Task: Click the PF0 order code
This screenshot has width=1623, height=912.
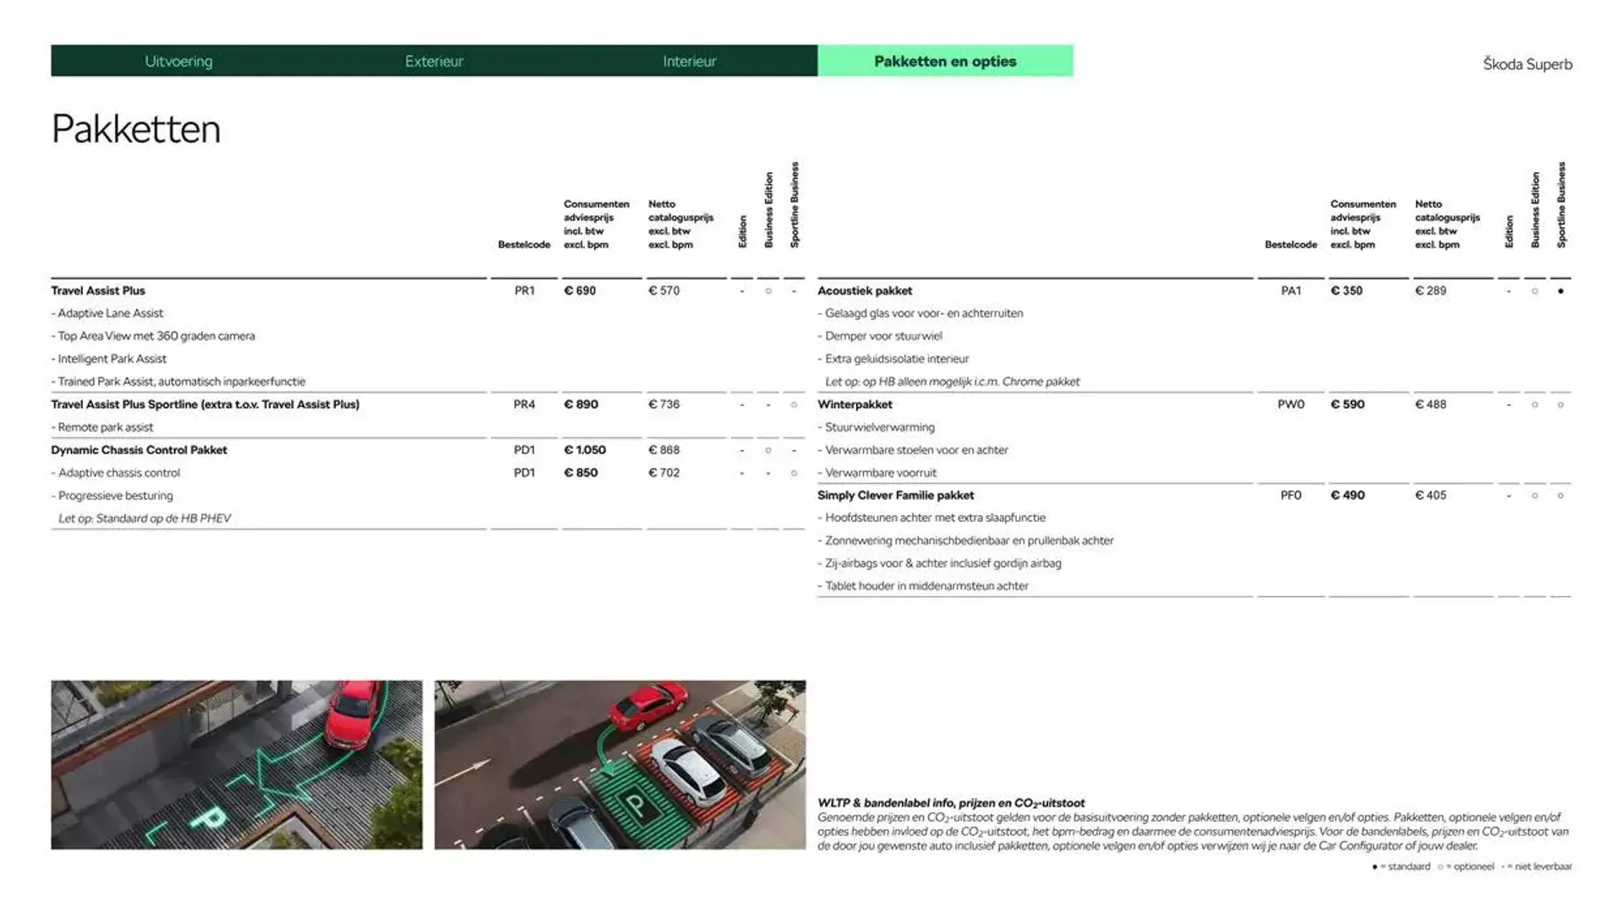Action: (1291, 496)
